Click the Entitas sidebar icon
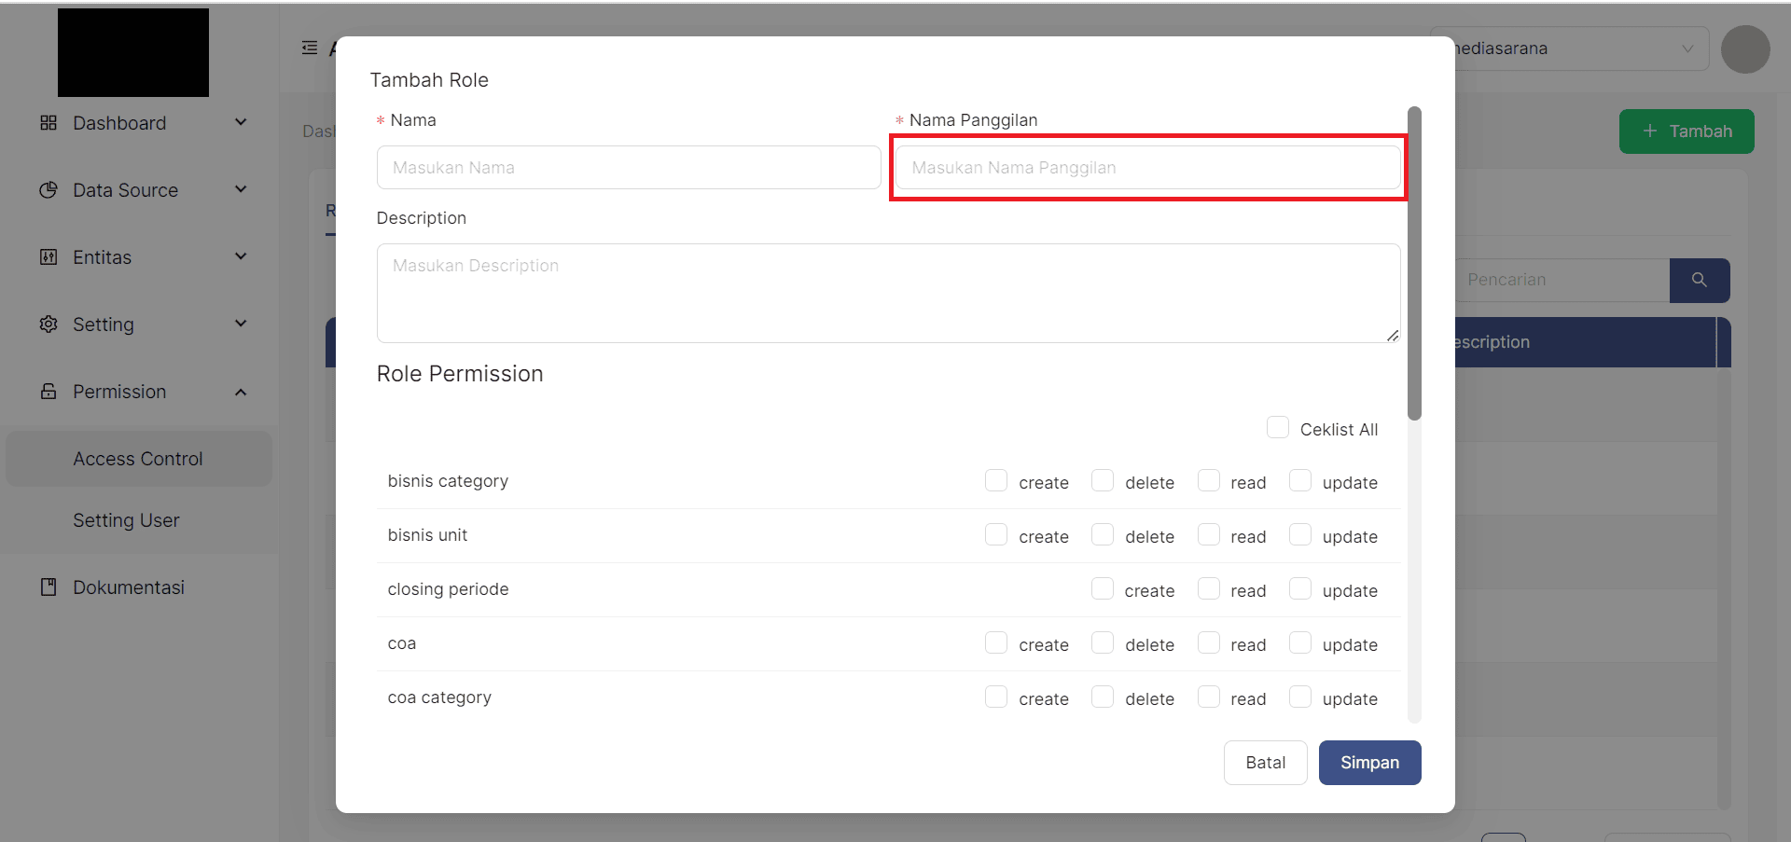The height and width of the screenshot is (842, 1791). (x=49, y=257)
